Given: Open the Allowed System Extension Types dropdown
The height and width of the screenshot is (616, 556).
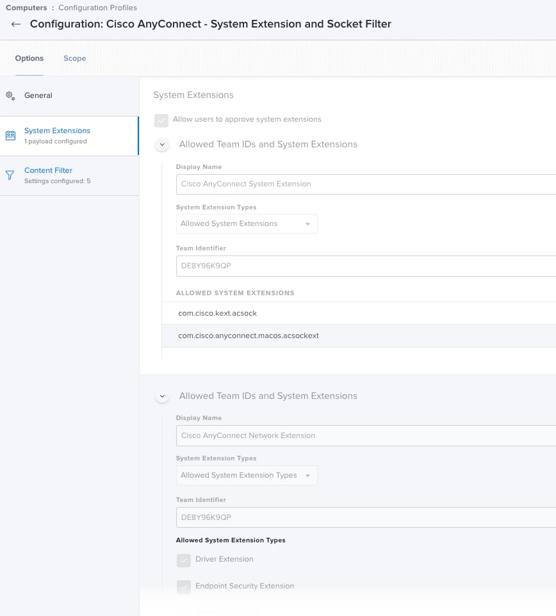Looking at the screenshot, I should pos(247,475).
